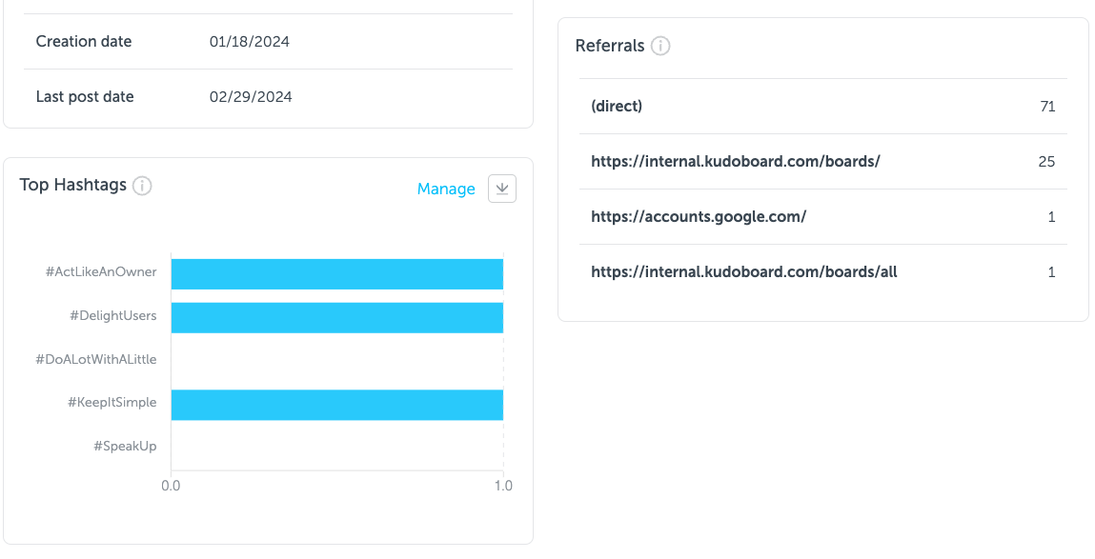Click the Referrals info icon
This screenshot has height=559, width=1095.
coord(659,46)
